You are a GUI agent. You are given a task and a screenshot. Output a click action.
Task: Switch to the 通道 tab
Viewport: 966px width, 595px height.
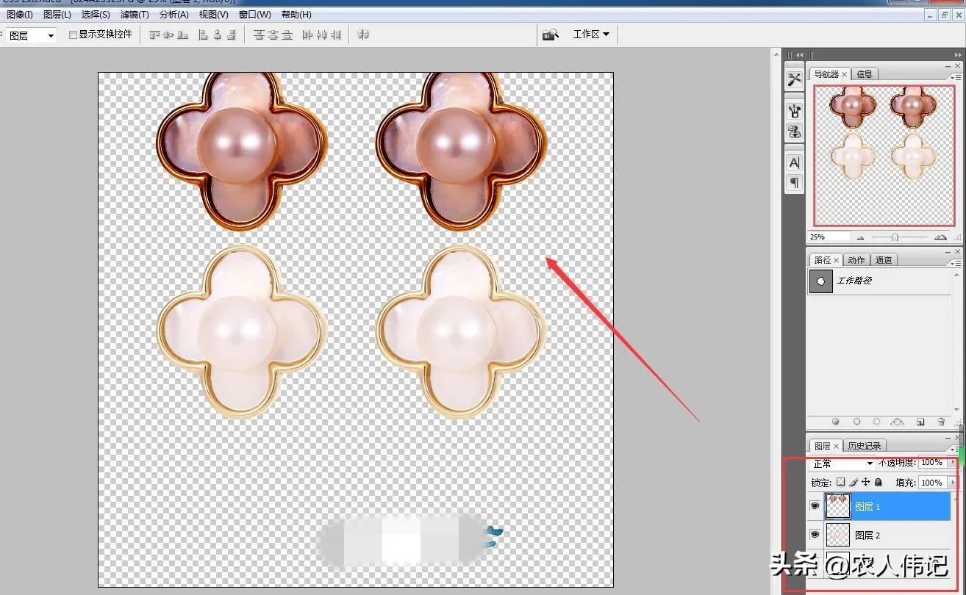coord(884,260)
